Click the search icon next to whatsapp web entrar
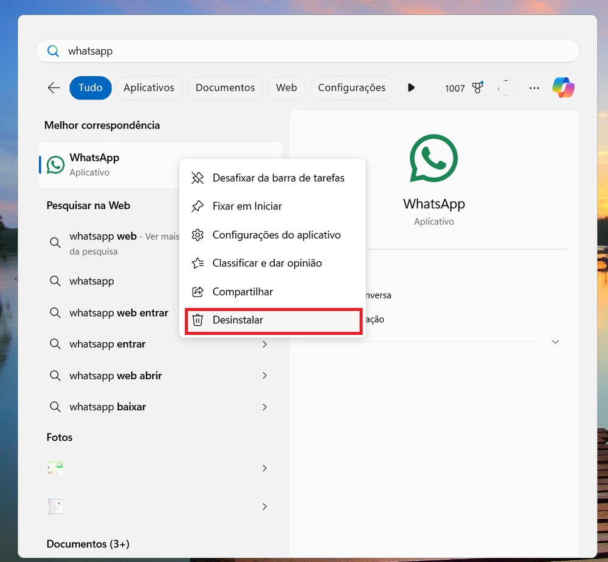This screenshot has width=608, height=562. coord(55,312)
